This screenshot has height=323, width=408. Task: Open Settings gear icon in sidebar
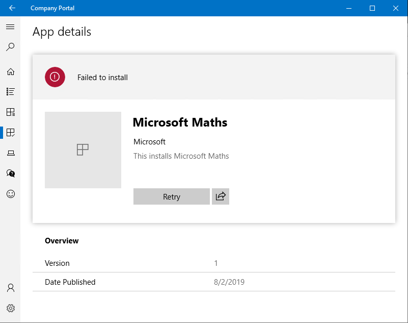[x=11, y=308]
